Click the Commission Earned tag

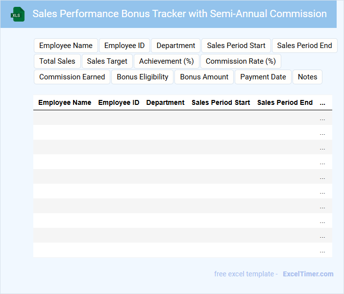click(x=72, y=77)
